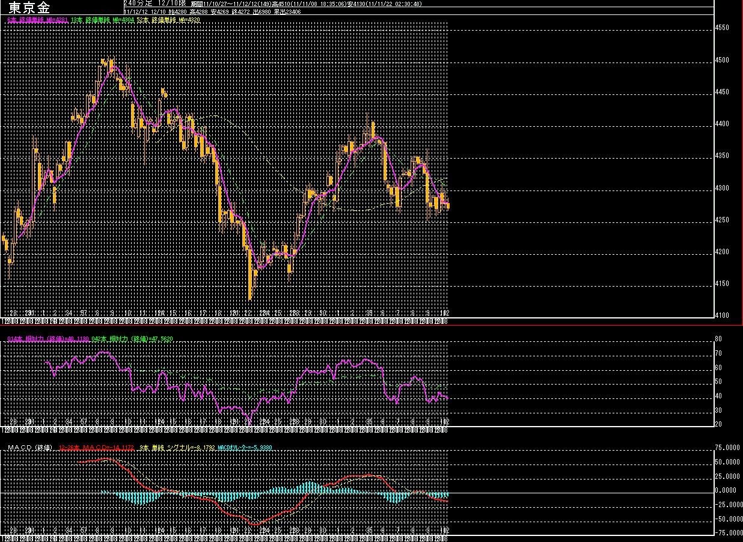Click the 出6980 volume value
Image resolution: width=743 pixels, height=542 pixels.
click(261, 11)
